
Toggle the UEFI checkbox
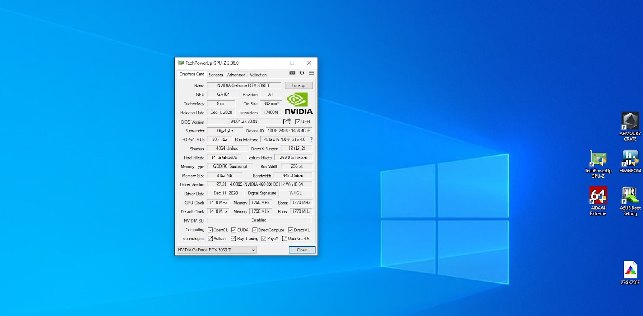pos(298,122)
